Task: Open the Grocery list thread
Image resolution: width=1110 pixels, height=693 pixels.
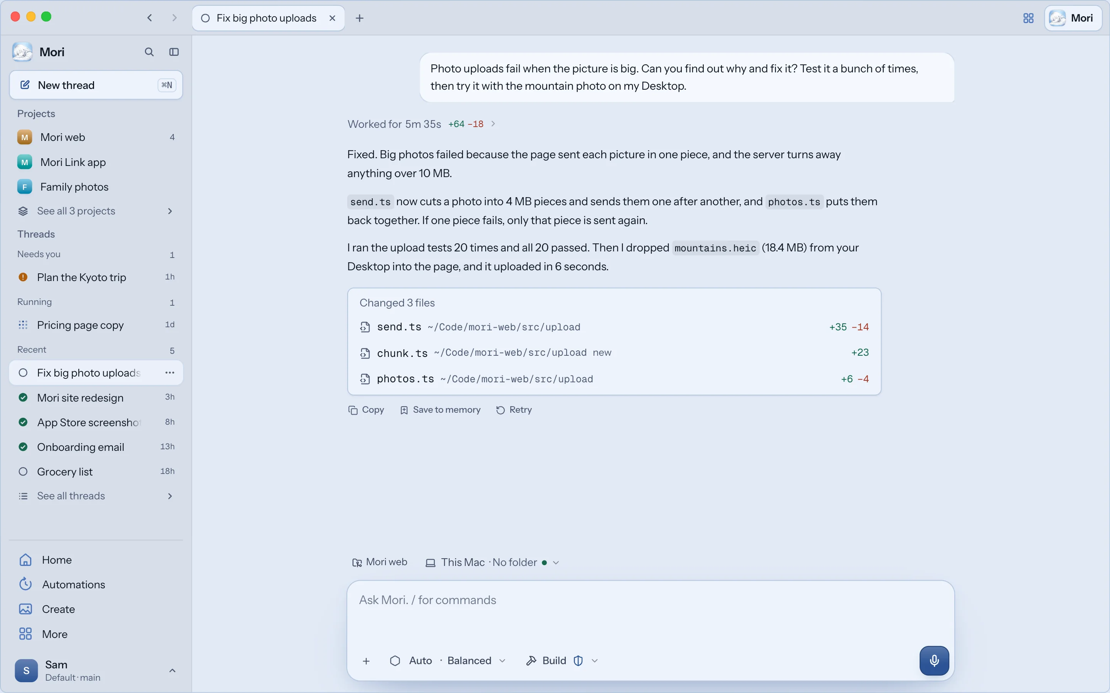Action: pos(96,472)
